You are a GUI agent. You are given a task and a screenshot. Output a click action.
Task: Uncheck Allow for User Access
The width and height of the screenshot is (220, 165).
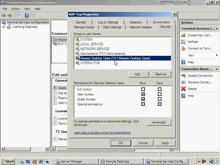tap(143, 94)
